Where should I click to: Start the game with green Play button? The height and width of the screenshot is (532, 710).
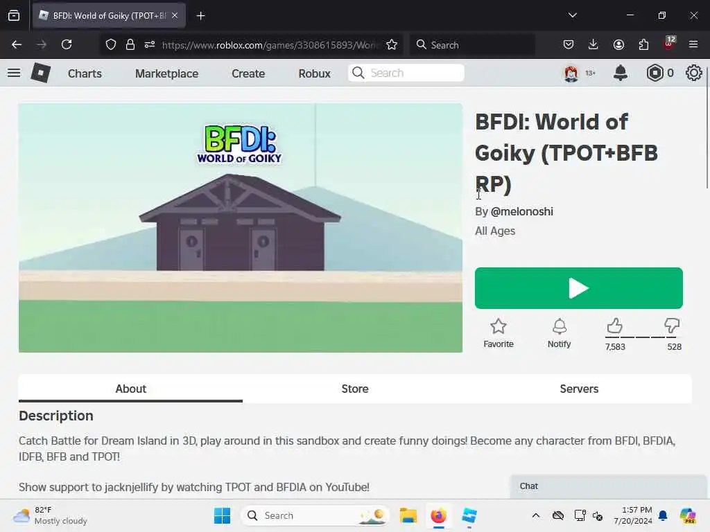coord(579,288)
